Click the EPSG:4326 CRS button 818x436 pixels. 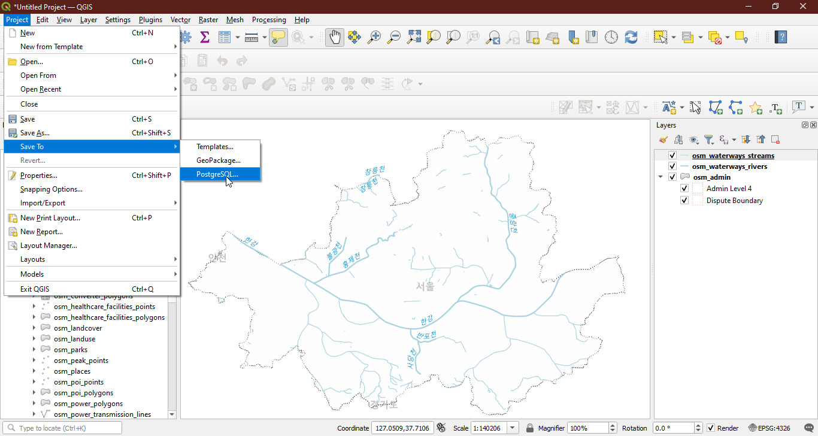(x=769, y=428)
